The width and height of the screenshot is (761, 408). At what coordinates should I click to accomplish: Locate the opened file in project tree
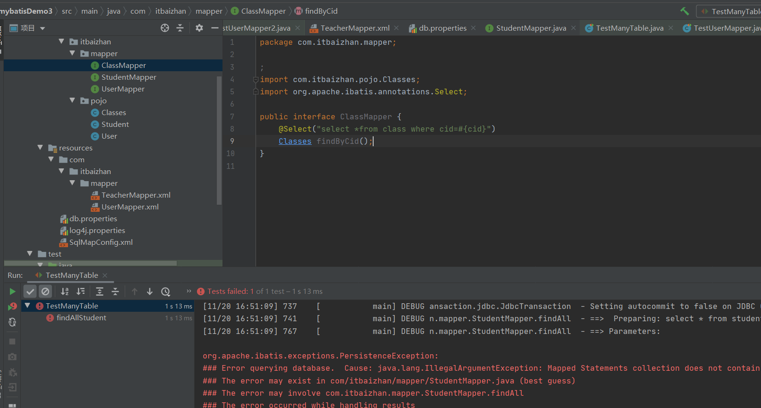[x=164, y=28]
